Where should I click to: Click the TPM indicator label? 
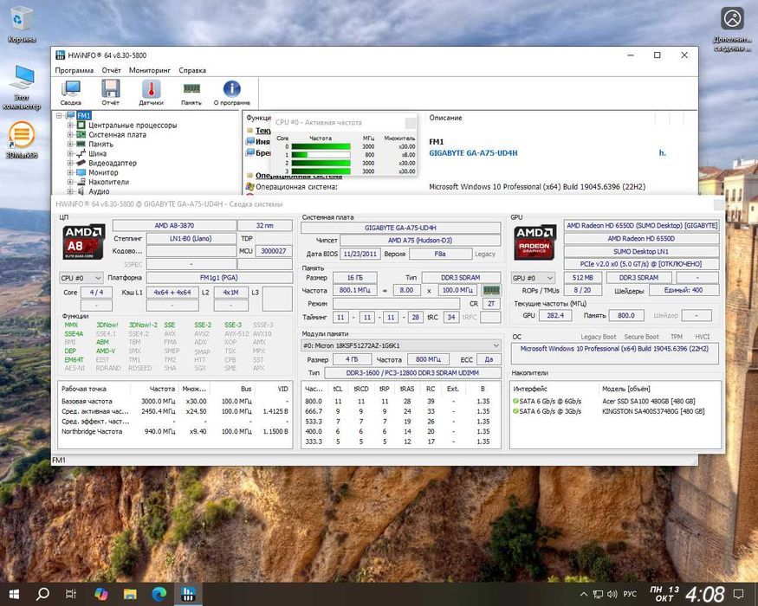(x=677, y=337)
